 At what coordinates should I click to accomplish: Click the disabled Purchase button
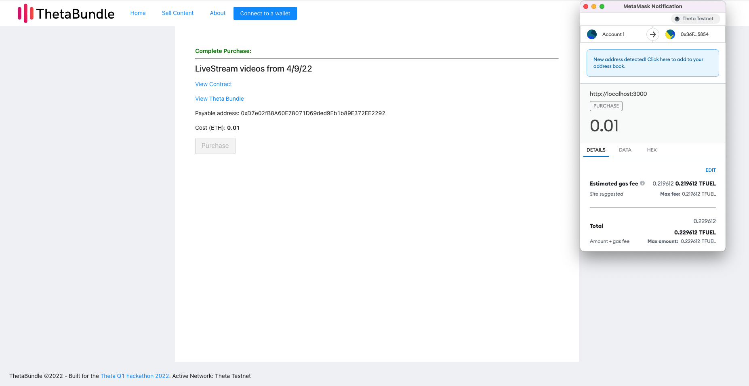215,146
